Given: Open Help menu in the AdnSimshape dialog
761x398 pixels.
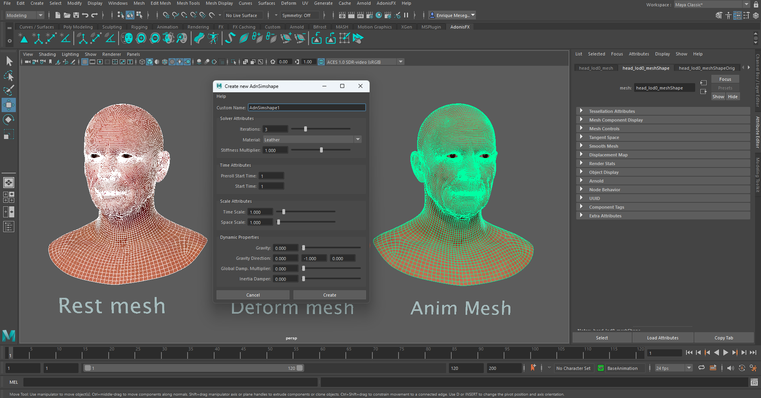Looking at the screenshot, I should coord(221,96).
